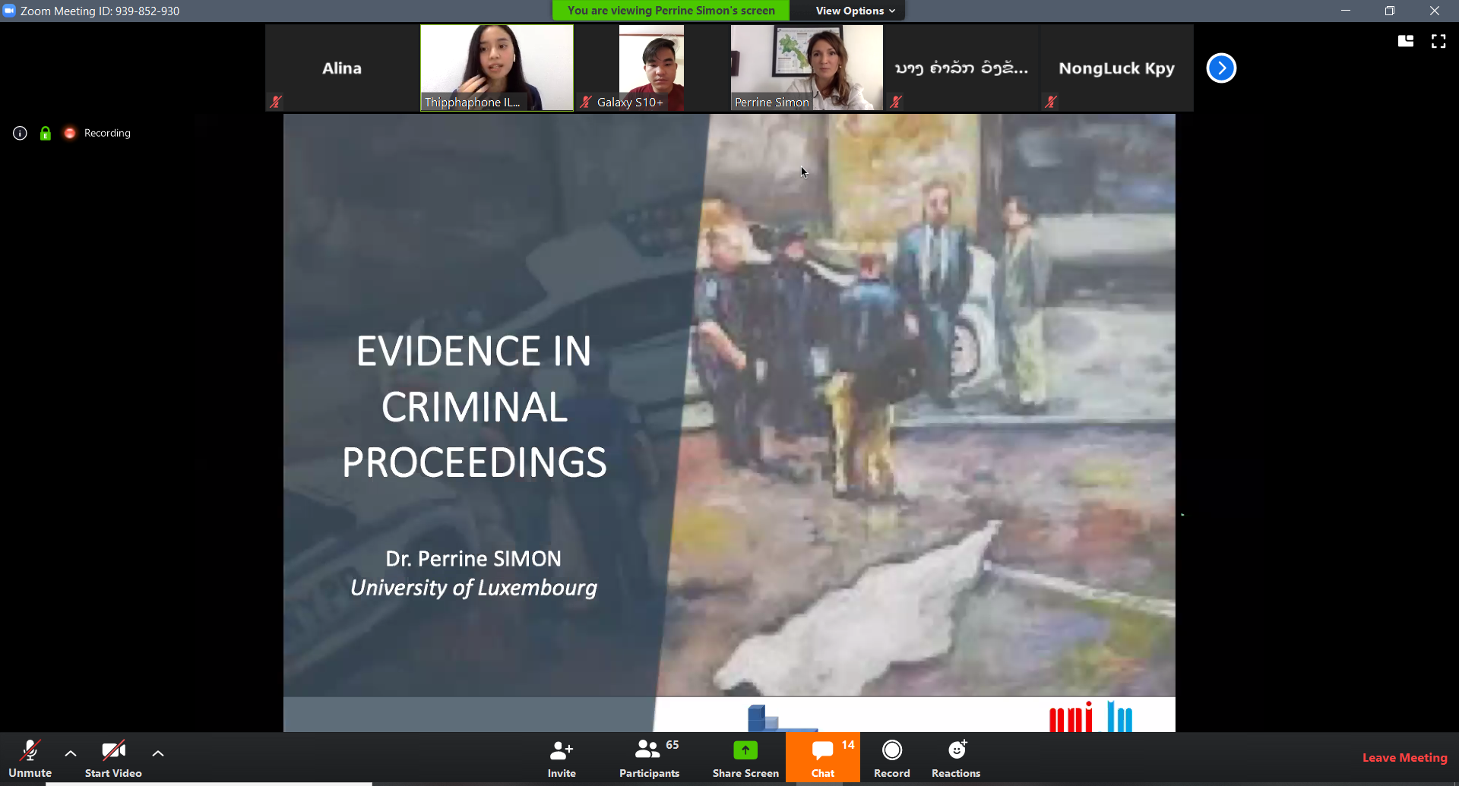Viewport: 1459px width, 786px height.
Task: Expand audio options arrow next to Unmute
Action: pos(71,753)
